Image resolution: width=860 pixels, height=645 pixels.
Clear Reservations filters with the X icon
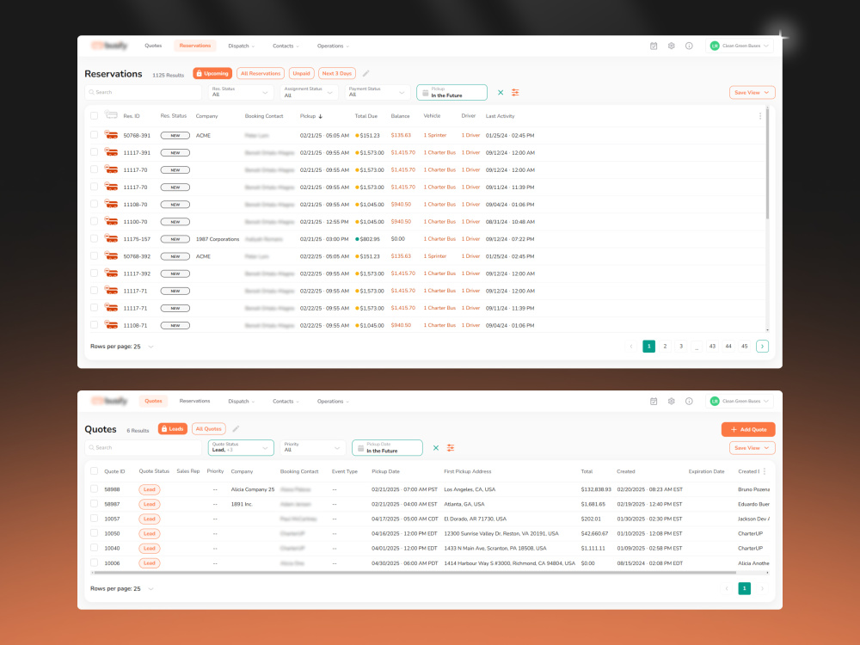coord(501,93)
